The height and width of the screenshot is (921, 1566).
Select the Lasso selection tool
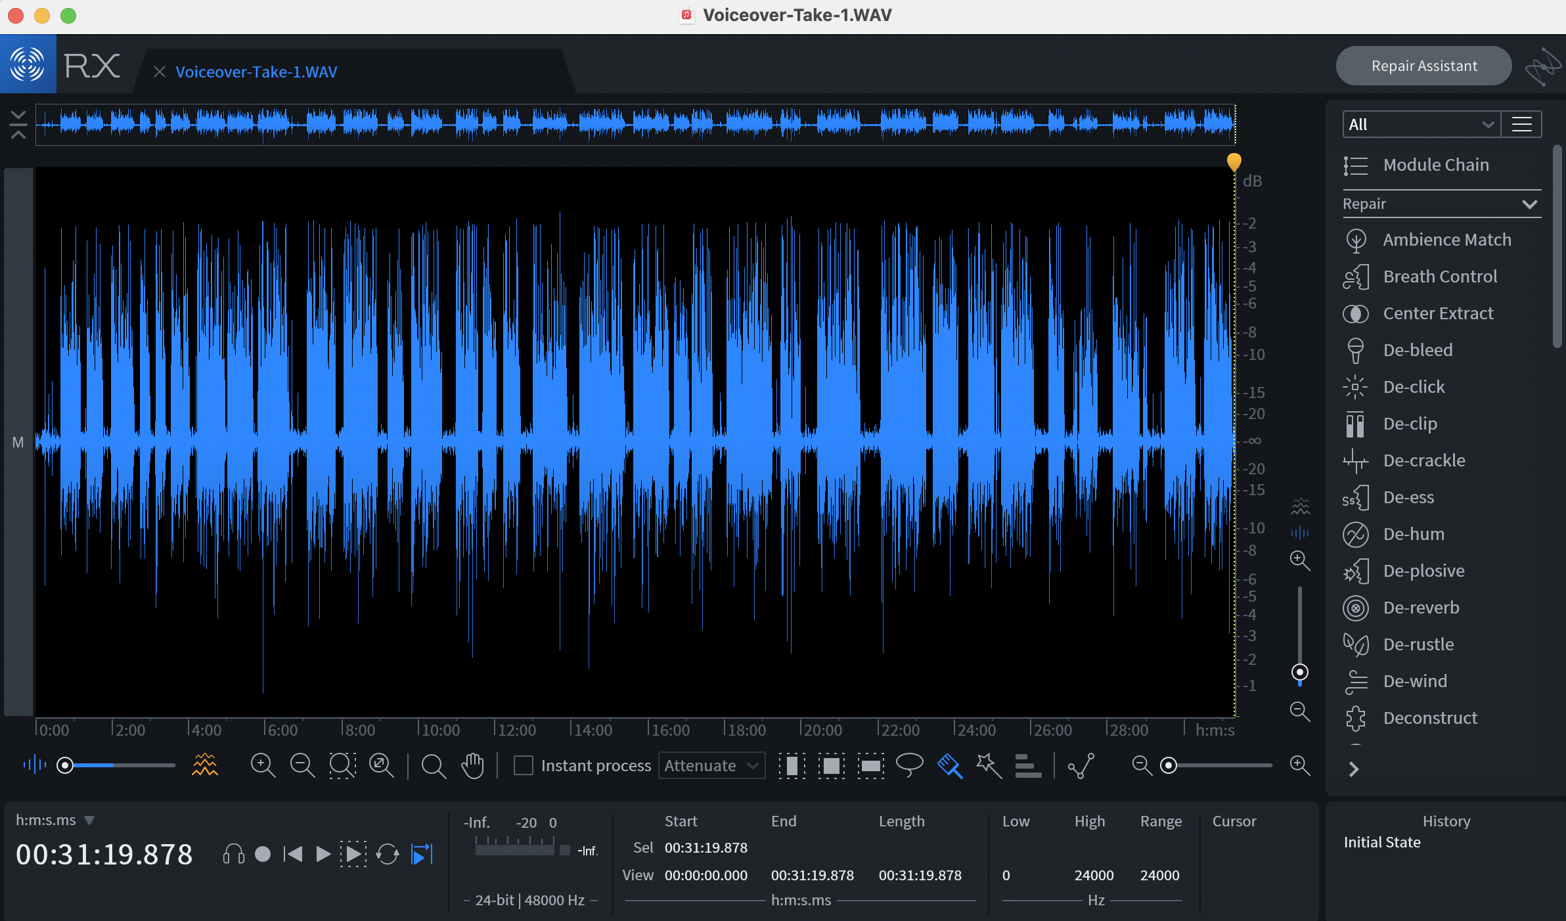coord(910,765)
